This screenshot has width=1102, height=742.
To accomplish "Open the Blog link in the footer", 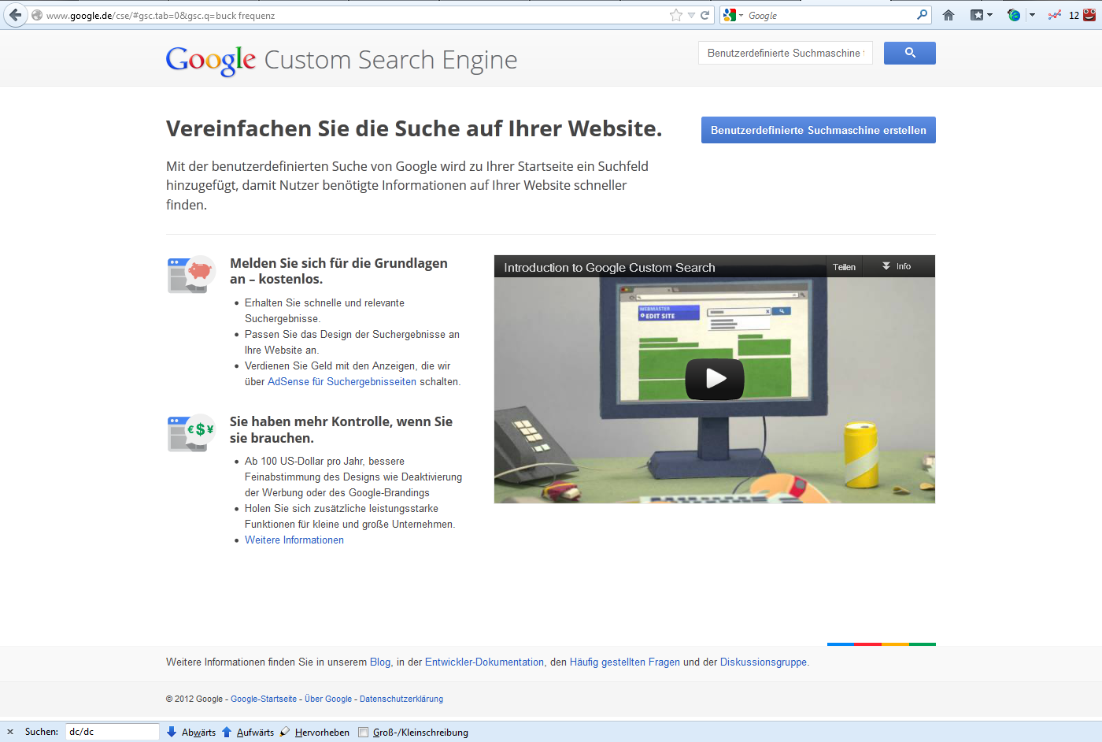I will 380,662.
